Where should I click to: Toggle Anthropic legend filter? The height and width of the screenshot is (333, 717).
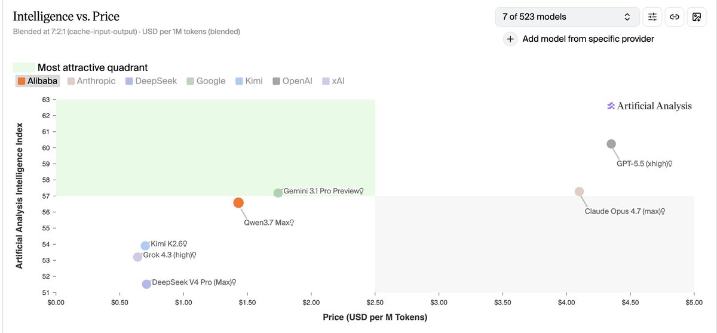coord(91,81)
